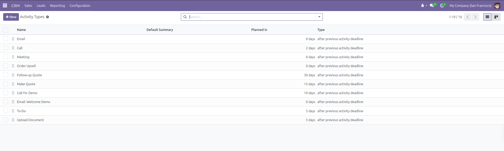Open the activities clock icon

tap(442, 6)
